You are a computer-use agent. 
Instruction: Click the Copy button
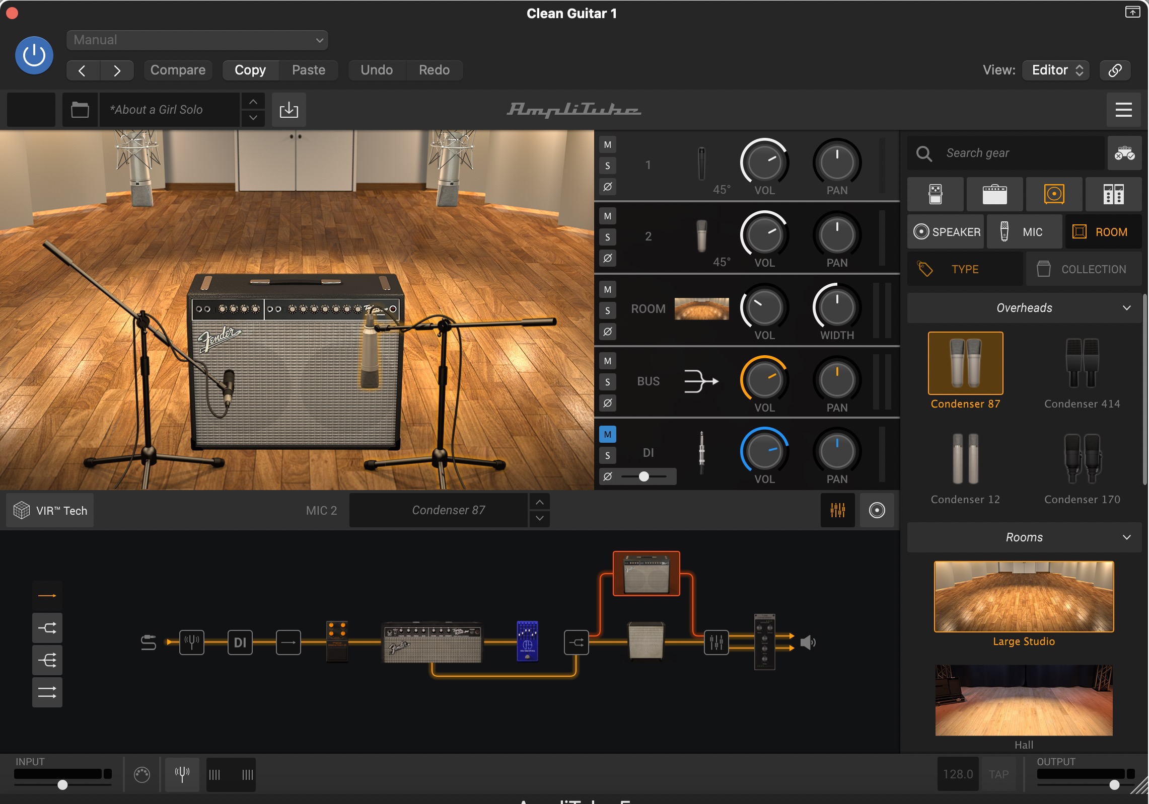point(250,70)
